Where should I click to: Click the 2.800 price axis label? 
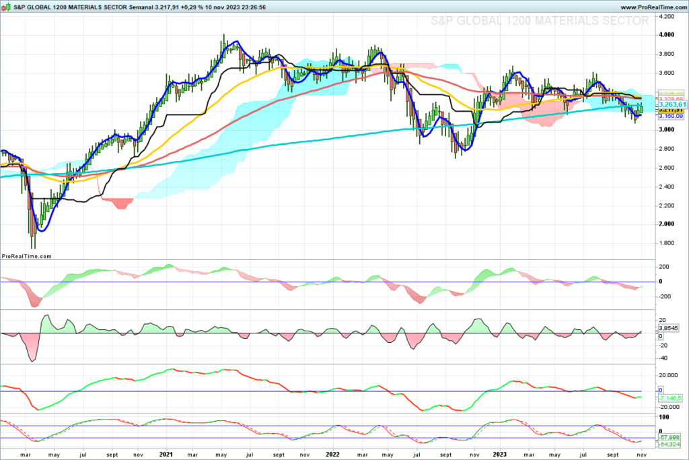tap(667, 149)
